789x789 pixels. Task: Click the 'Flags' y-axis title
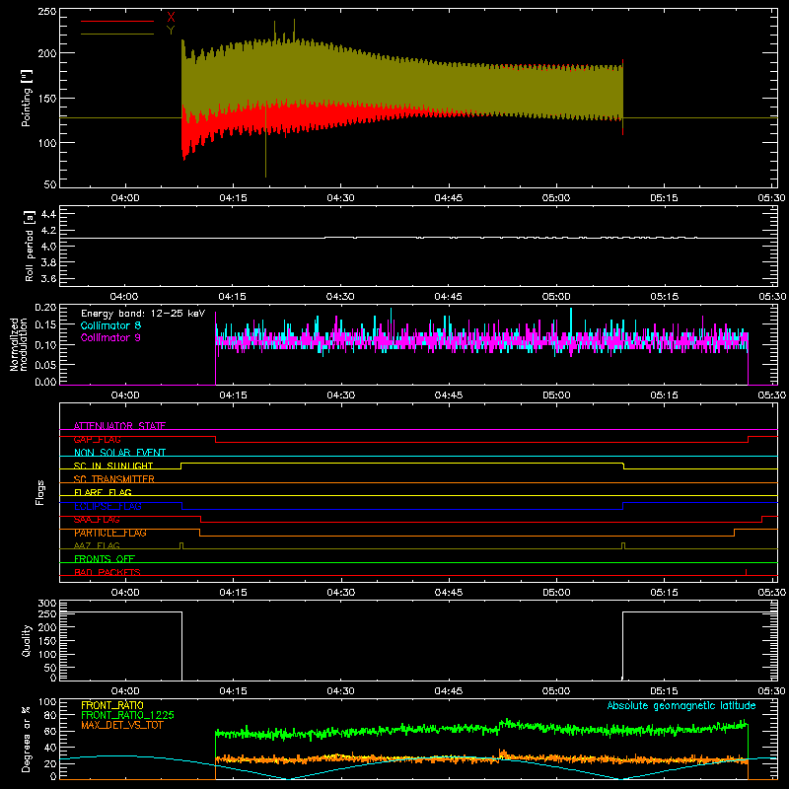[x=40, y=492]
